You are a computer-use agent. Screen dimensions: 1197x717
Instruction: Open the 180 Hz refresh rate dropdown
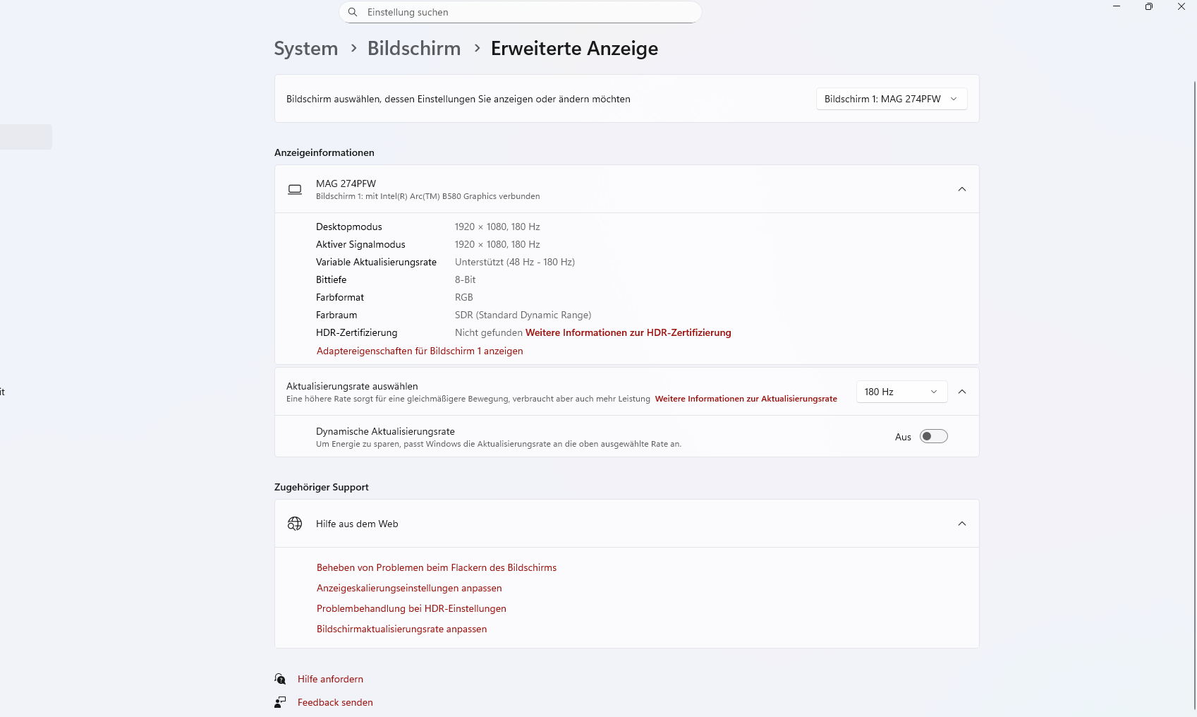tap(901, 392)
